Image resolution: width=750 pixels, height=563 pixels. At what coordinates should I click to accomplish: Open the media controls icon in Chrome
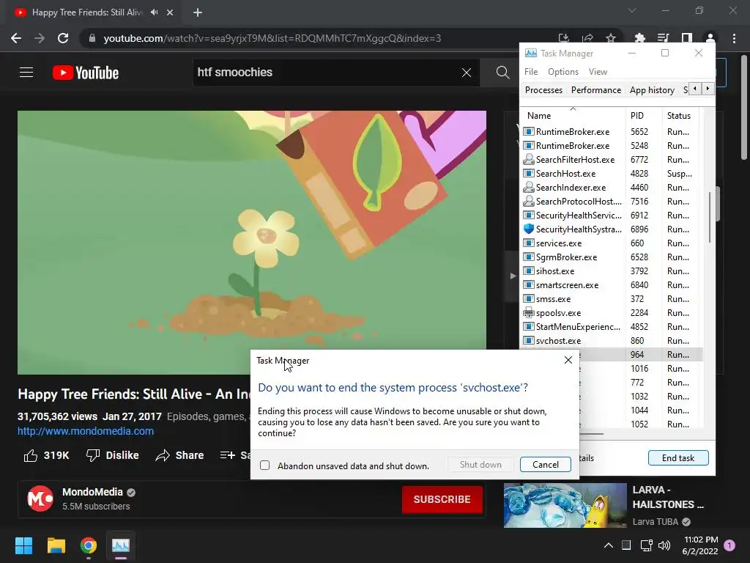[663, 38]
